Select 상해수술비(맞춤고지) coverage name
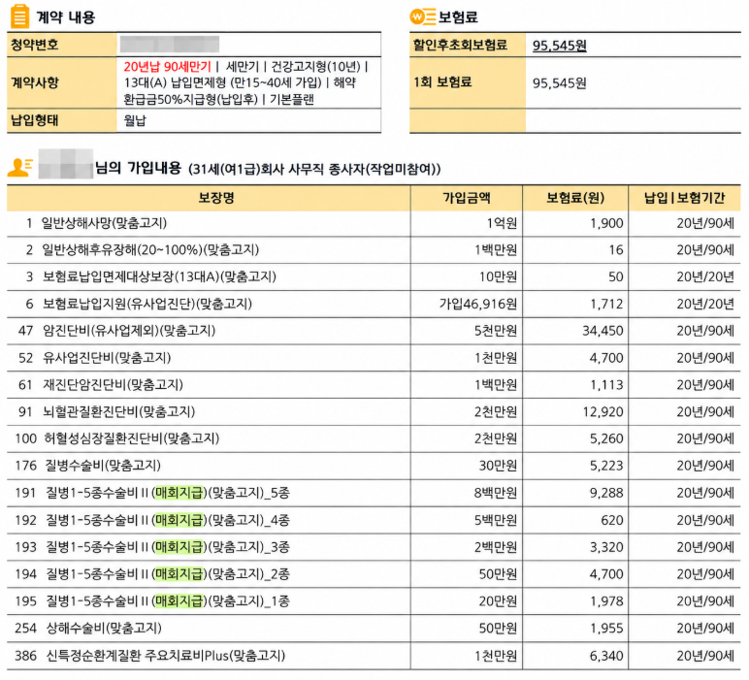 click(104, 628)
